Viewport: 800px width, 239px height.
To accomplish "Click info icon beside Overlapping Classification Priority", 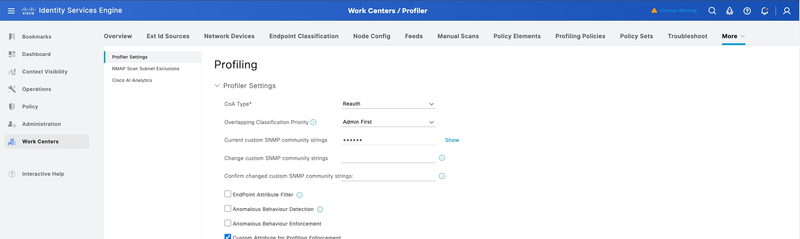I will coord(313,122).
